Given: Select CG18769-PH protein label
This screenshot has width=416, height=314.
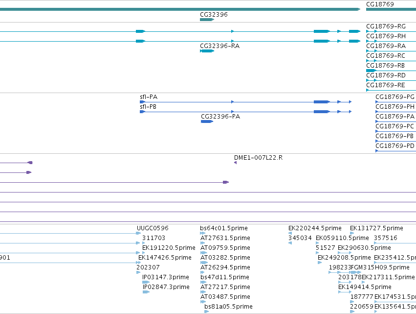Looking at the screenshot, I should pos(395,107).
